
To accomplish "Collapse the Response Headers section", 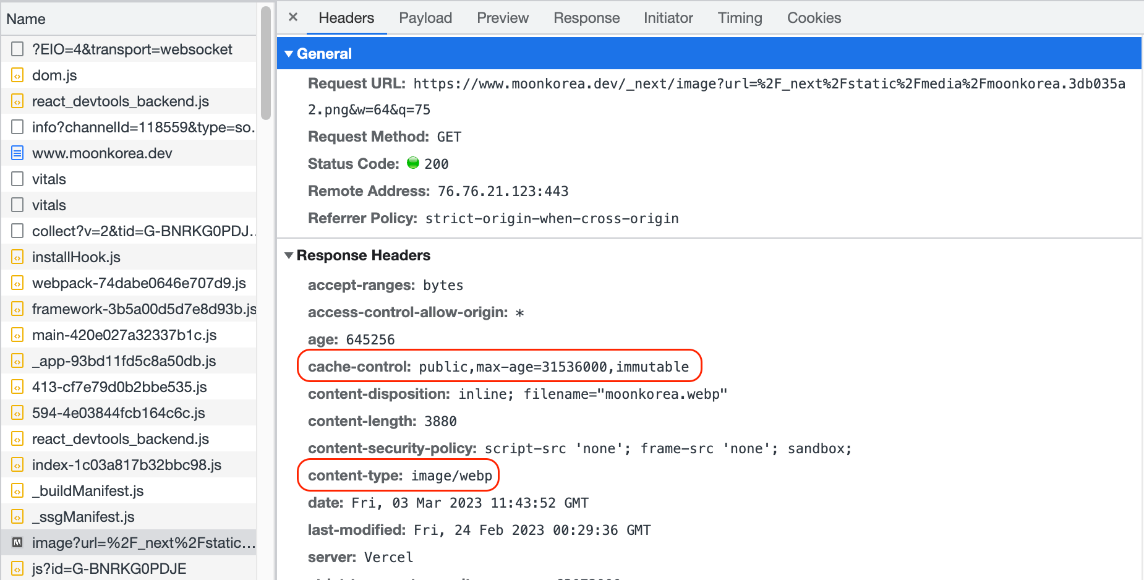I will click(289, 255).
